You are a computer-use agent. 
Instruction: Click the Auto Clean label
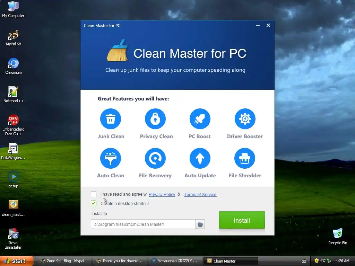click(x=111, y=176)
